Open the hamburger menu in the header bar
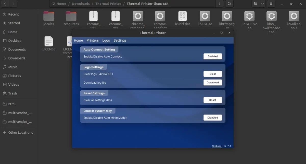Image resolution: width=306 pixels, height=164 pixels. pos(271,4)
